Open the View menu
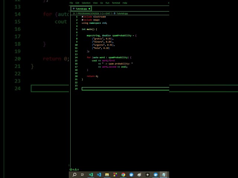Image resolution: width=238 pixels, height=178 pixels. click(95, 3)
